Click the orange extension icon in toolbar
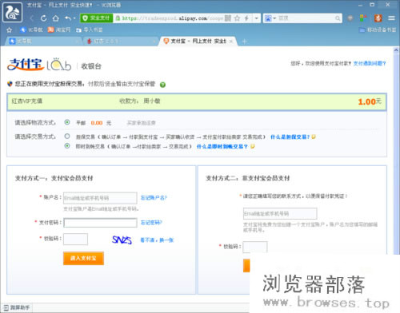This screenshot has height=313, width=400. (378, 18)
